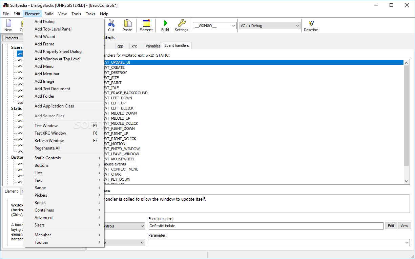This screenshot has height=259, width=415.
Task: Expand the Text submenu
Action: 64,180
